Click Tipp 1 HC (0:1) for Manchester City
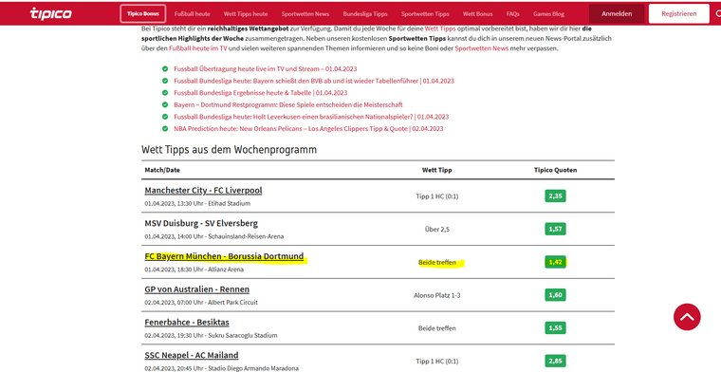721x372 pixels. pos(436,196)
